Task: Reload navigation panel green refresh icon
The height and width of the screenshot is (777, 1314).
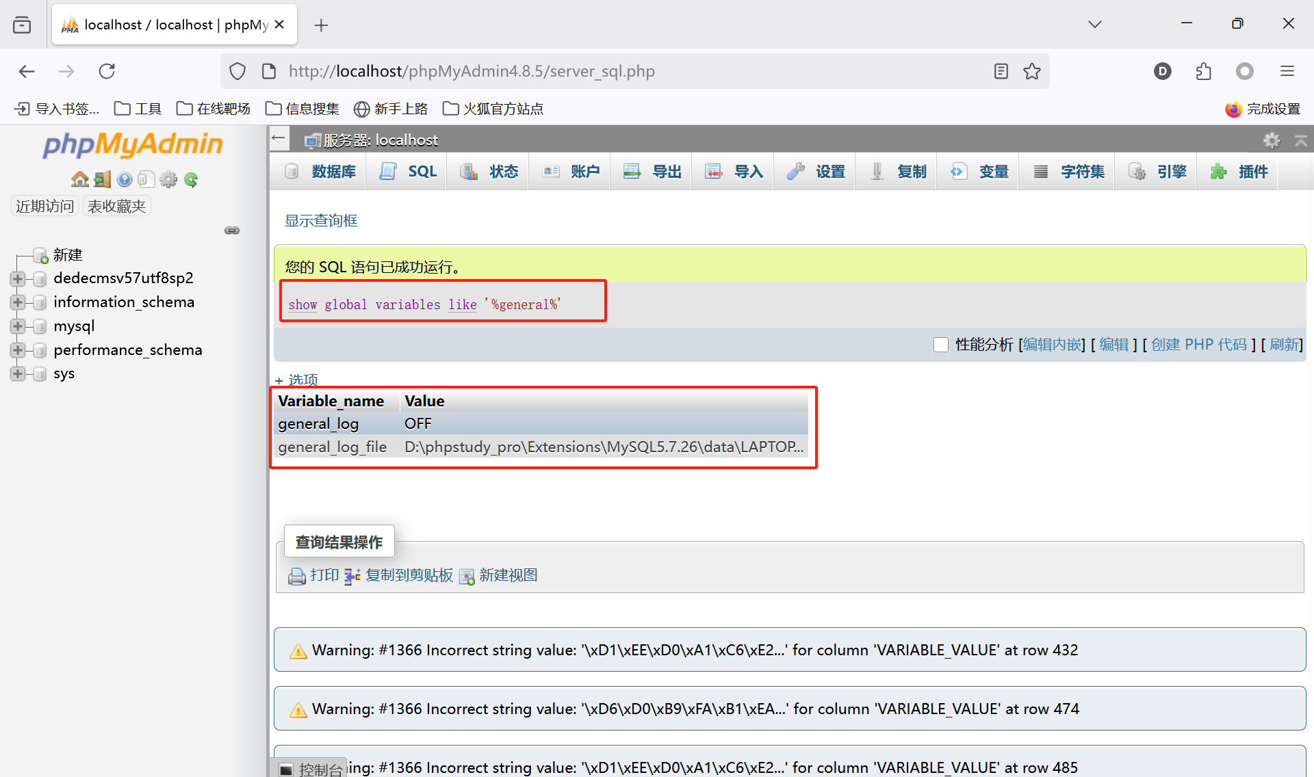Action: tap(191, 179)
